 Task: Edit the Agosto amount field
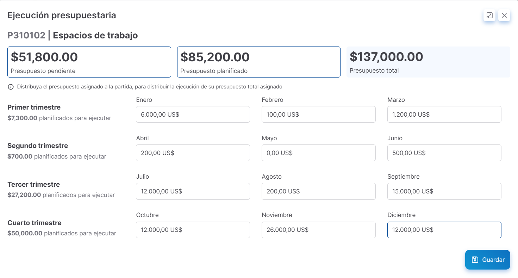(318, 191)
